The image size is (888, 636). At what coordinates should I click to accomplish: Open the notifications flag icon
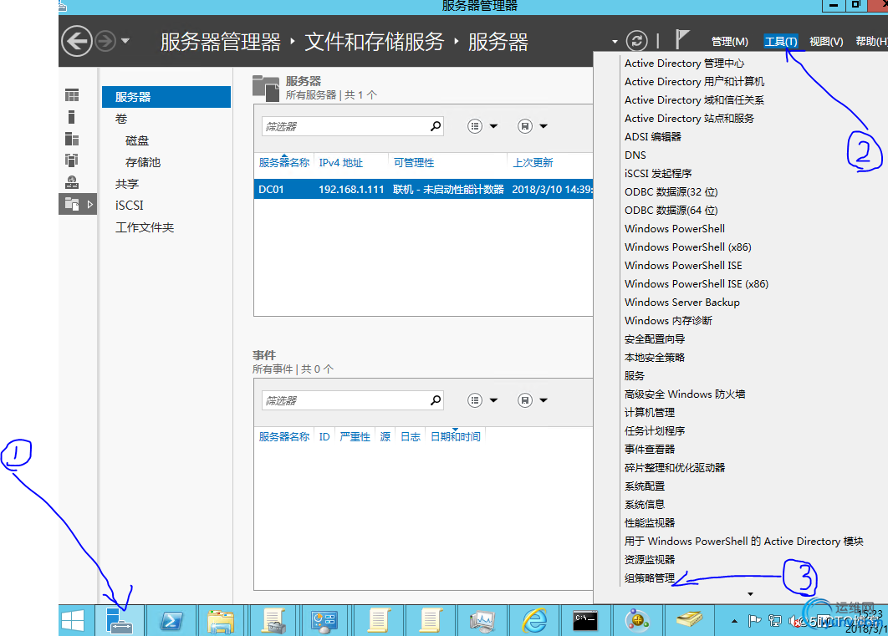(681, 39)
